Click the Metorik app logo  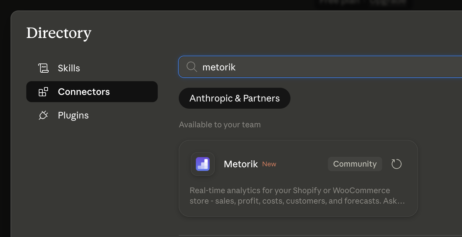point(203,164)
